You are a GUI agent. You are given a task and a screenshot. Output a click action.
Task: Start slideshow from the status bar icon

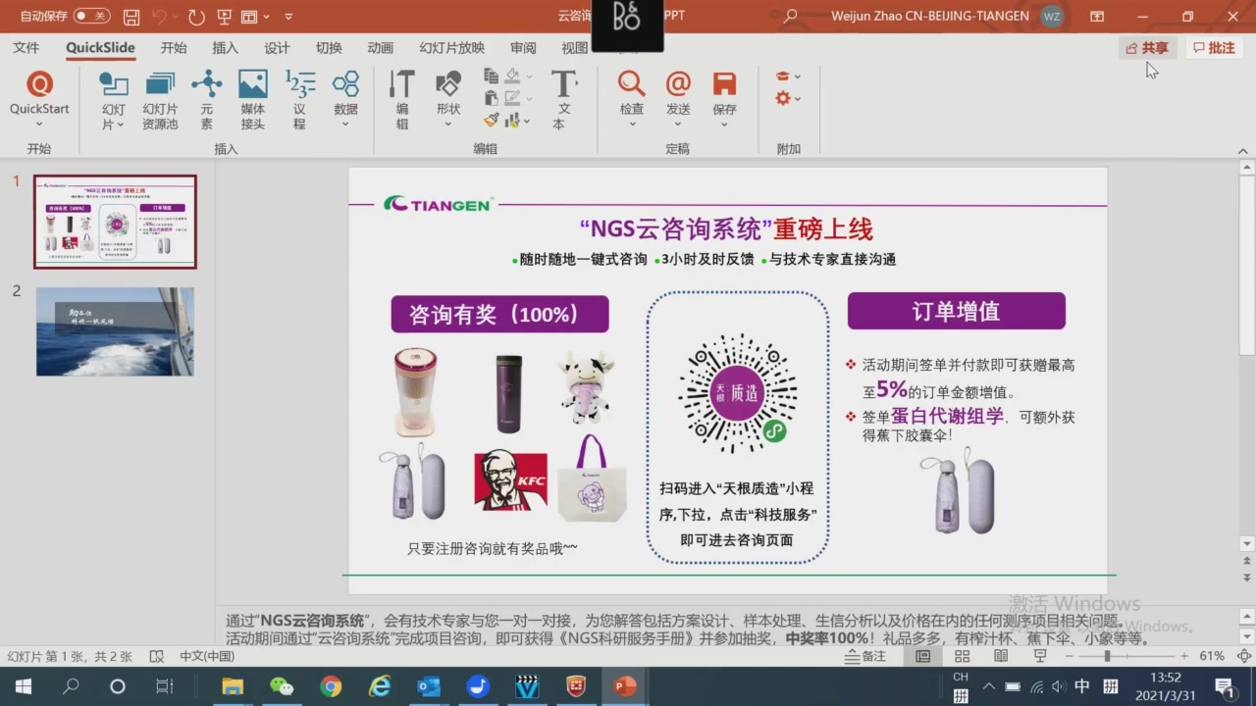coord(1040,656)
